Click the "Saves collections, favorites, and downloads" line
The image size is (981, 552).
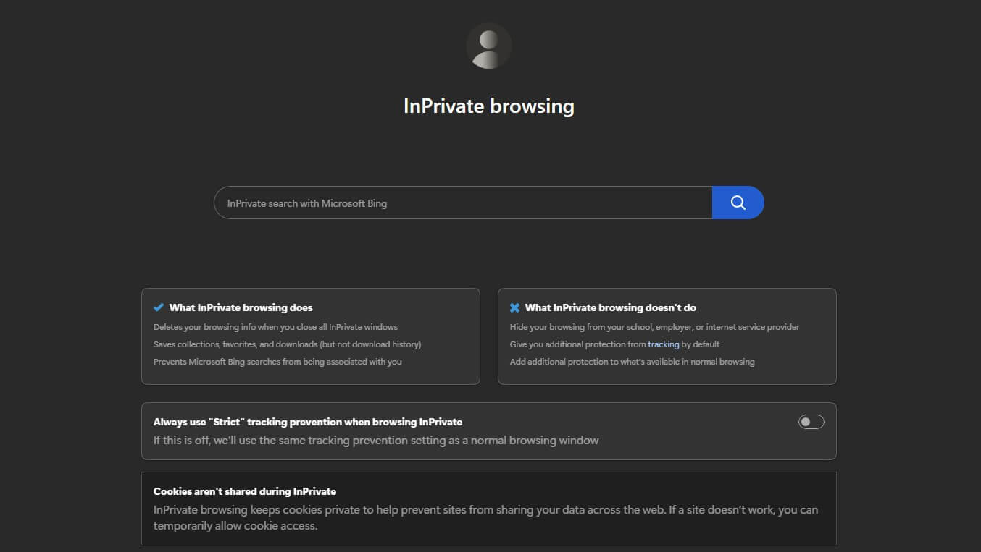point(287,344)
